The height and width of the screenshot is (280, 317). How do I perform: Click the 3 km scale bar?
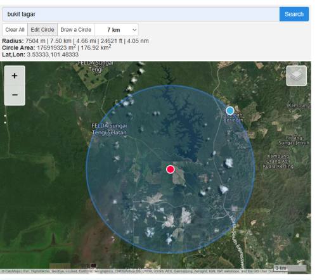tap(290, 268)
